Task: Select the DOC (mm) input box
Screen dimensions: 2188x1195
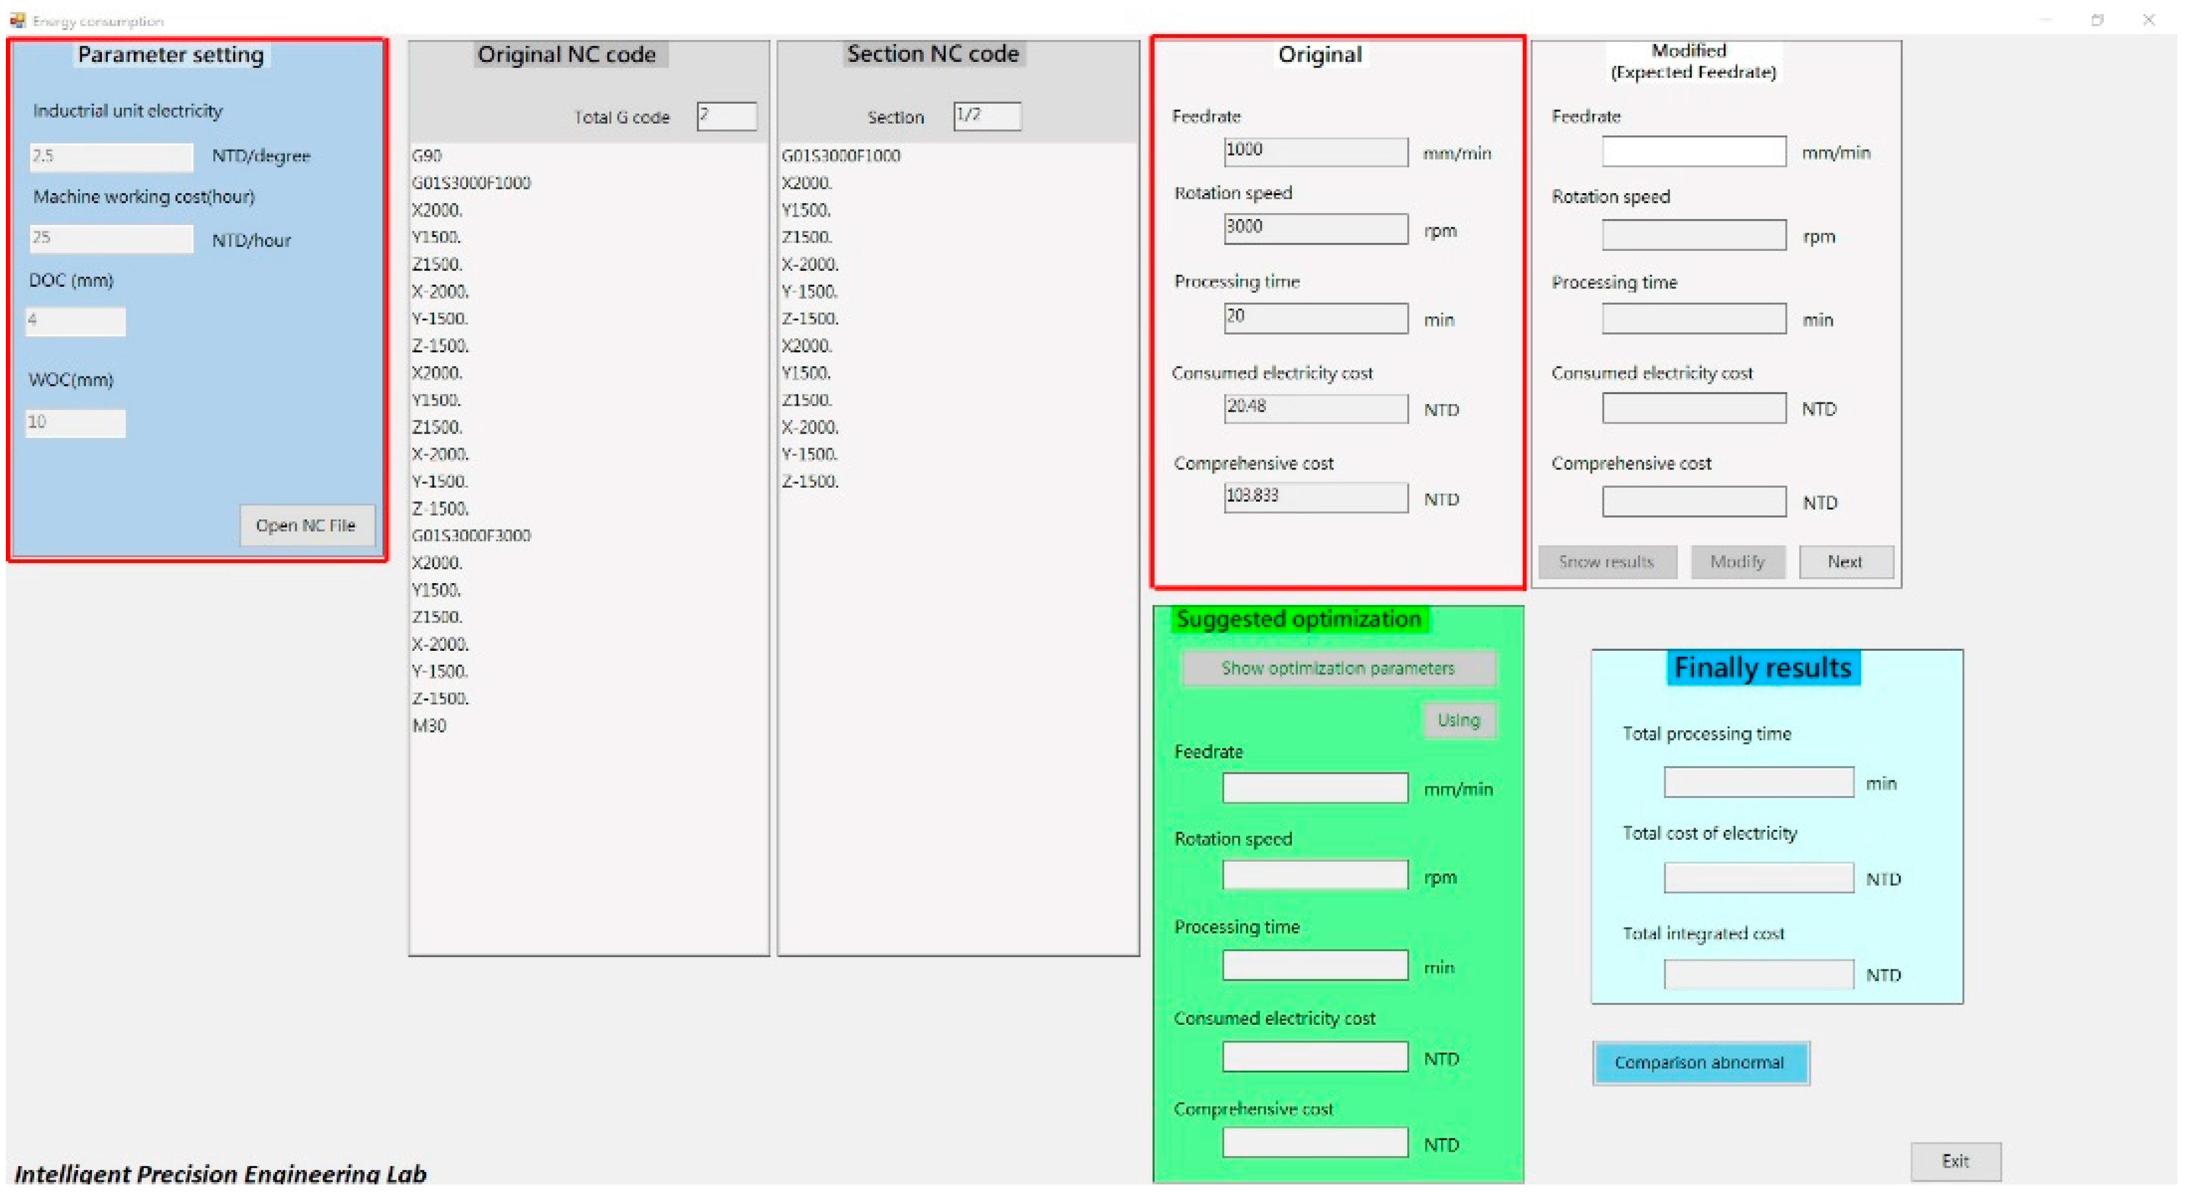Action: pyautogui.click(x=75, y=321)
